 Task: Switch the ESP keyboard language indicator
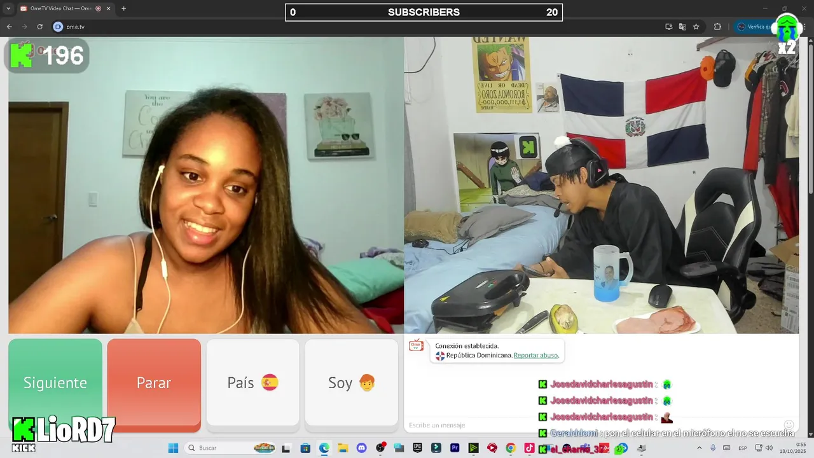click(x=743, y=448)
